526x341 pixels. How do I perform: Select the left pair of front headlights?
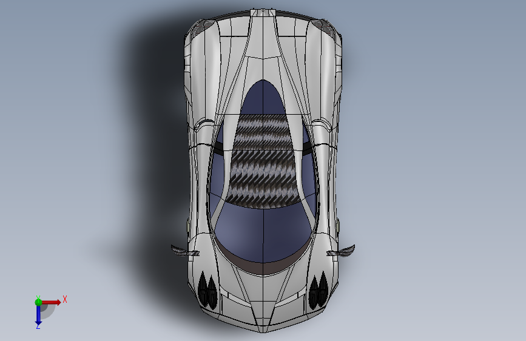[x=207, y=290]
